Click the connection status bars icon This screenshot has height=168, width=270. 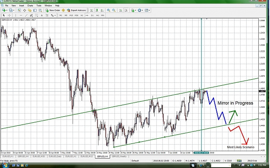(x=239, y=161)
